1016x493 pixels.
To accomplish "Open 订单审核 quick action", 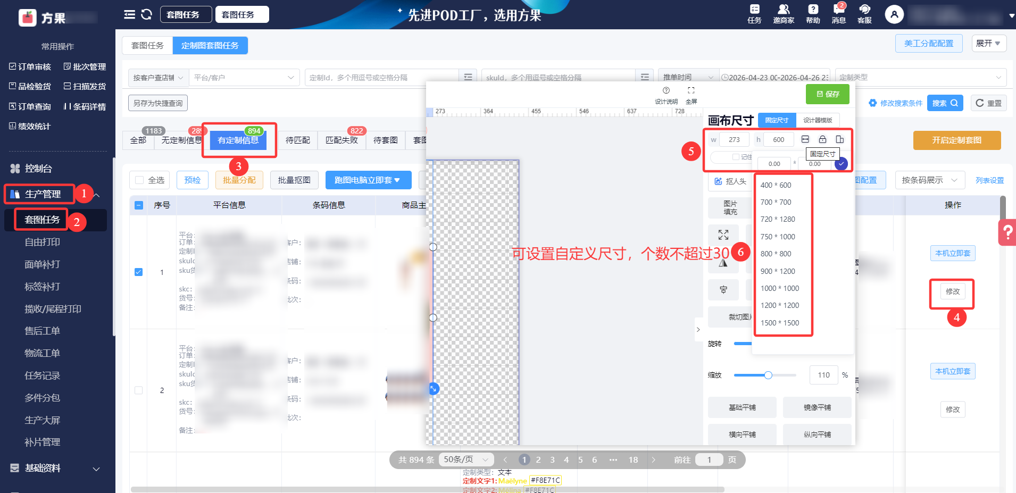I will click(30, 66).
